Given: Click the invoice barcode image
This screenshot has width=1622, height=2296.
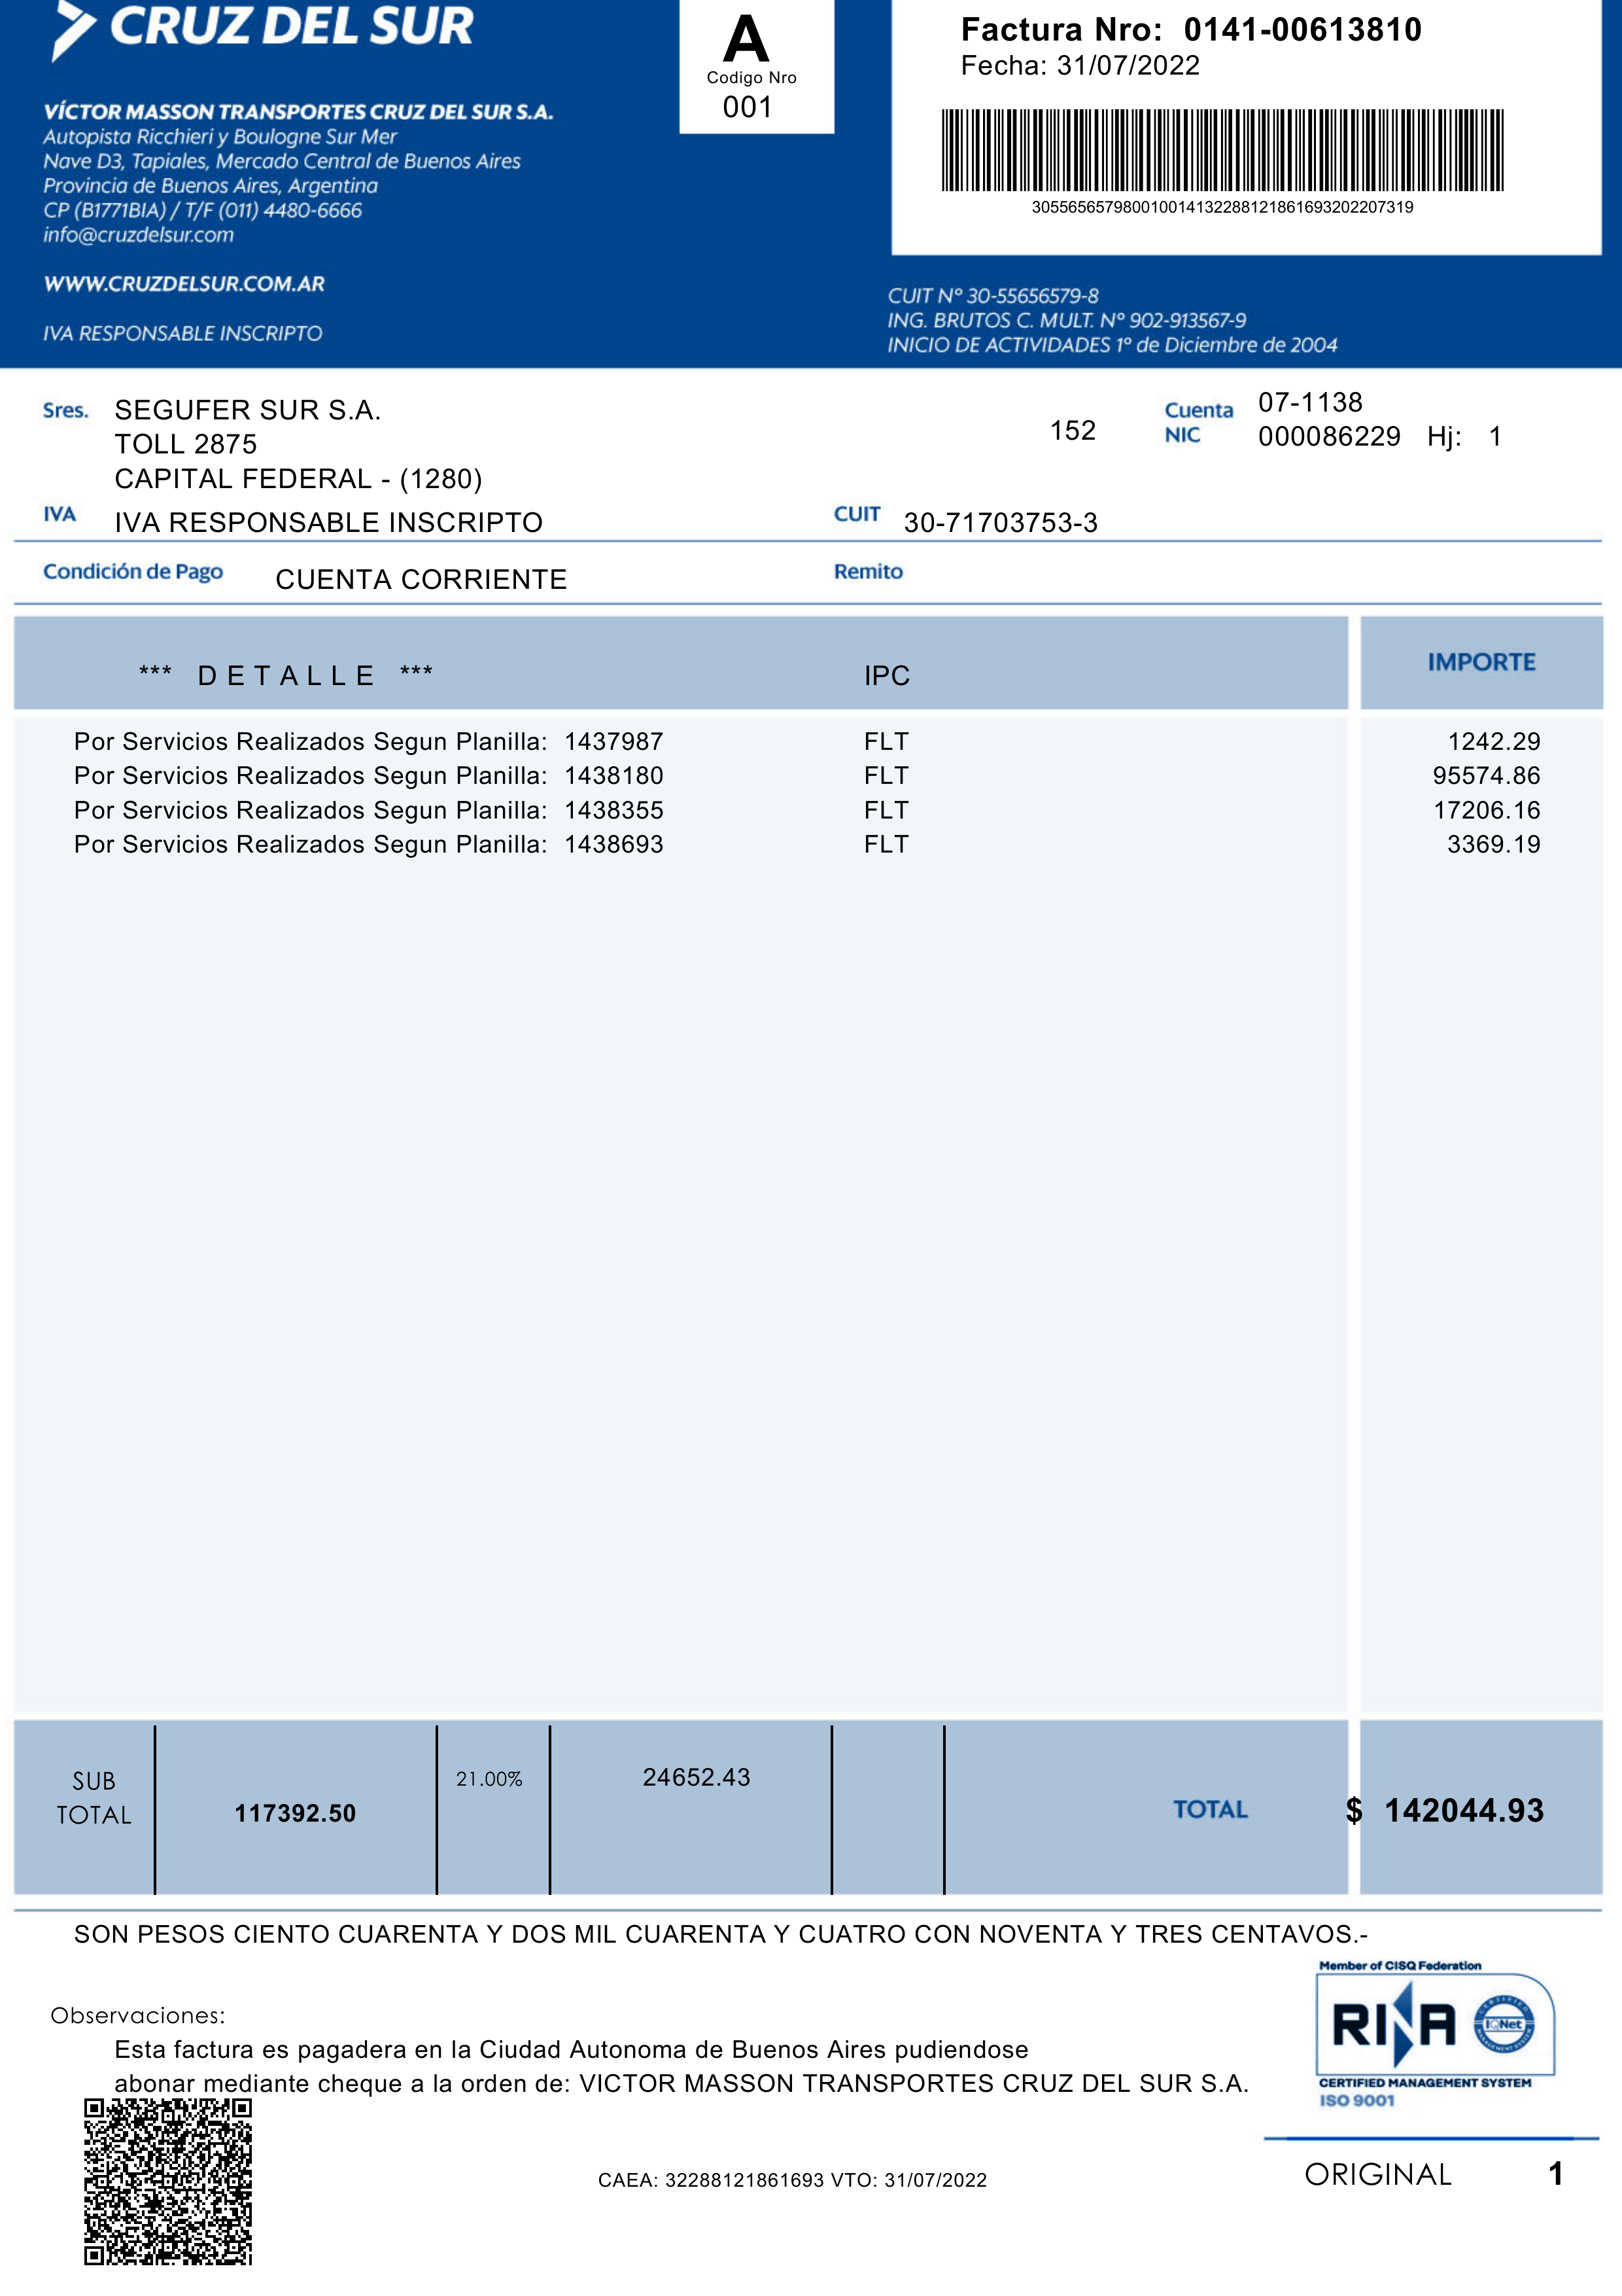Looking at the screenshot, I should click(1221, 151).
